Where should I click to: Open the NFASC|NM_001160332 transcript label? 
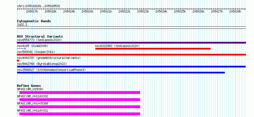33,96
